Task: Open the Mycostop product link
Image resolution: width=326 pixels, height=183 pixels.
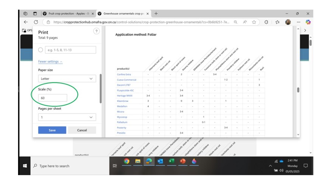Action: coord(122,117)
